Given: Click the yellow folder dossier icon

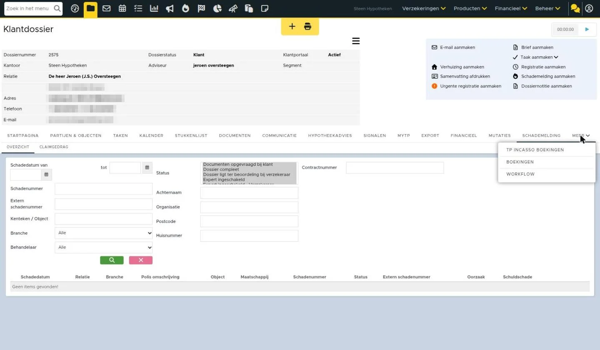Looking at the screenshot, I should click(90, 9).
